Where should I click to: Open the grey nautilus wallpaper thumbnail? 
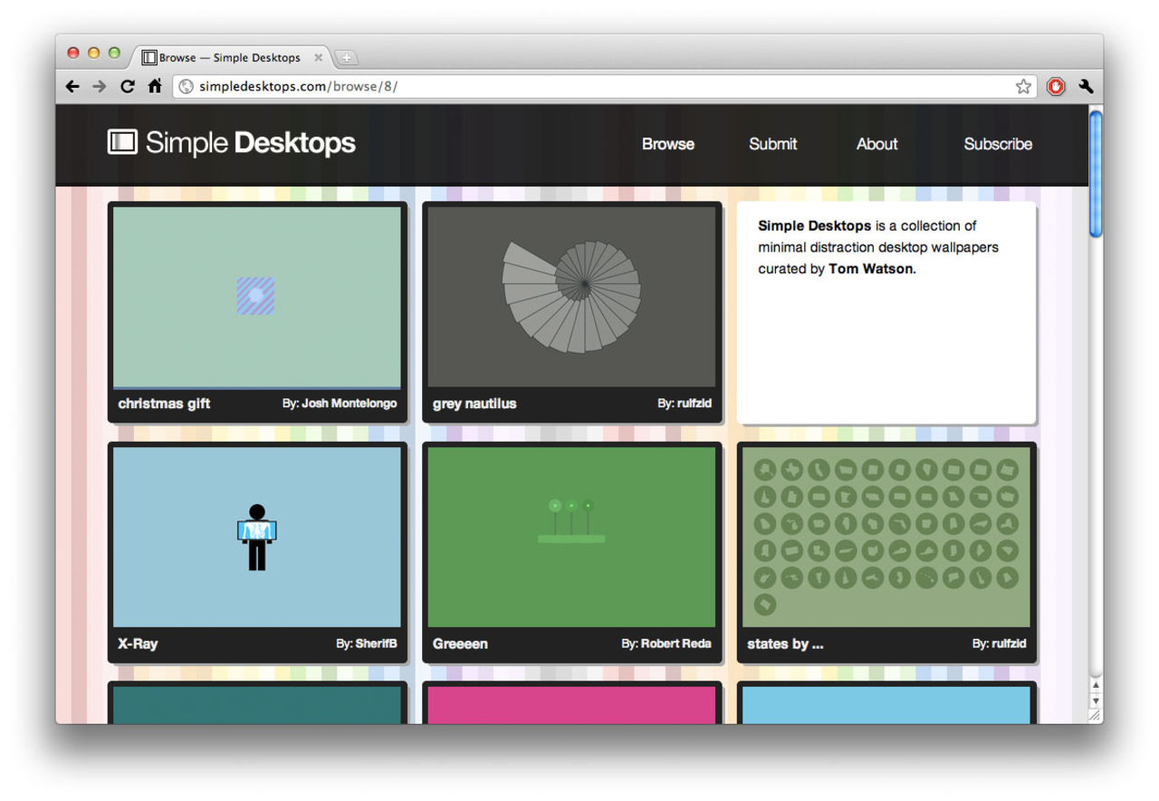(571, 297)
